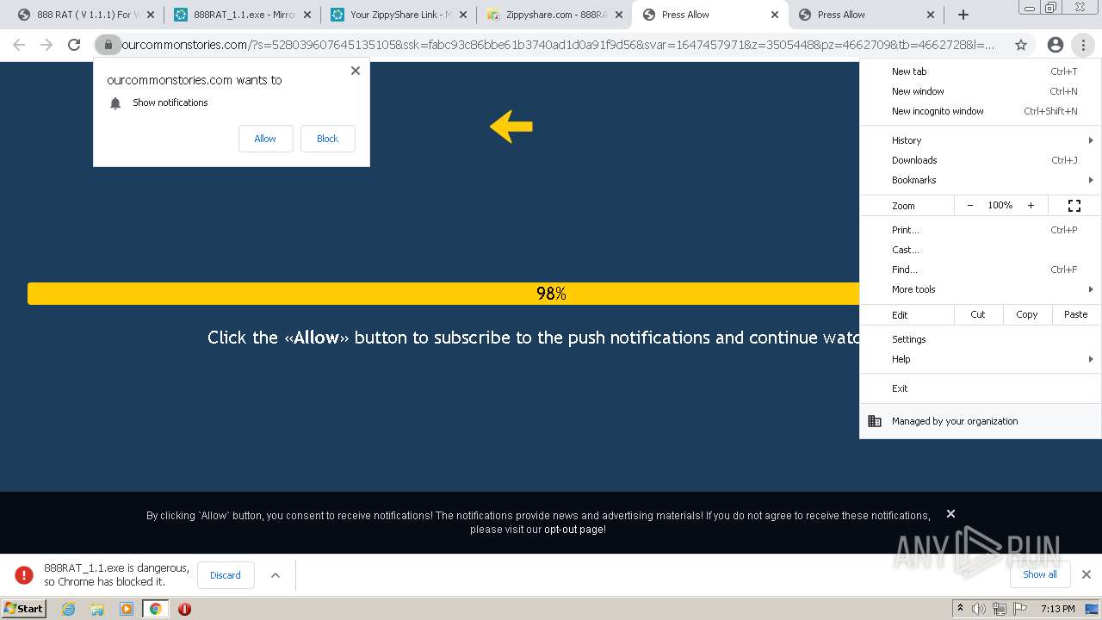Click Cut in the Edit row
The image size is (1102, 620).
(978, 314)
